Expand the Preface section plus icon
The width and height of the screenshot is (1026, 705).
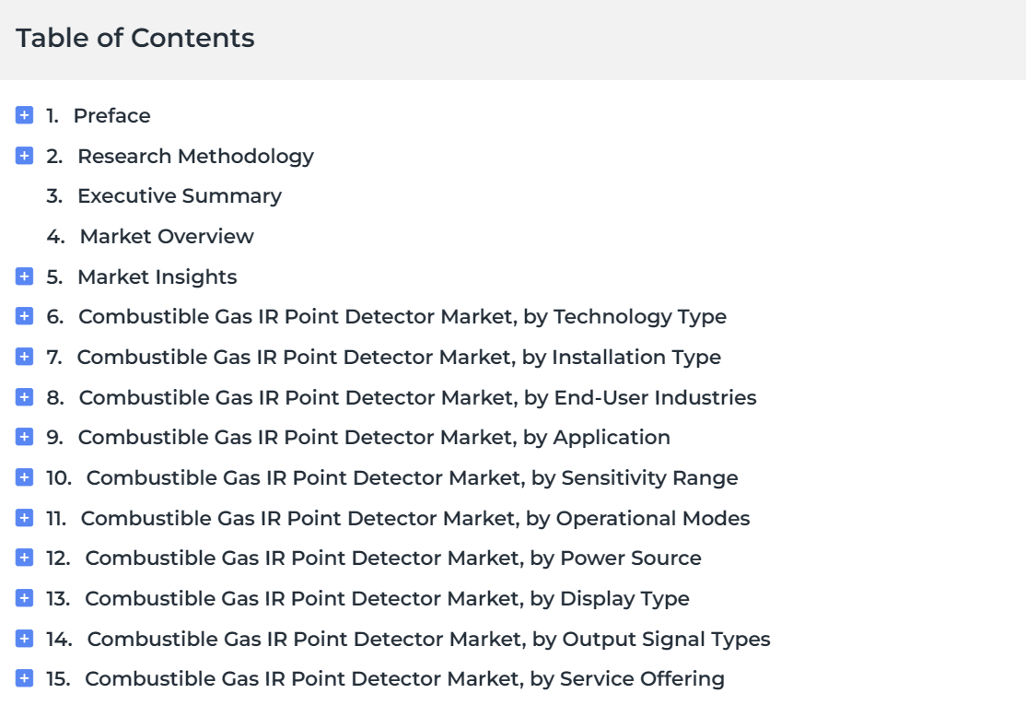(x=24, y=115)
